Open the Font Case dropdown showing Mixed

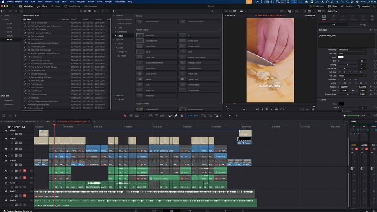pos(352,76)
